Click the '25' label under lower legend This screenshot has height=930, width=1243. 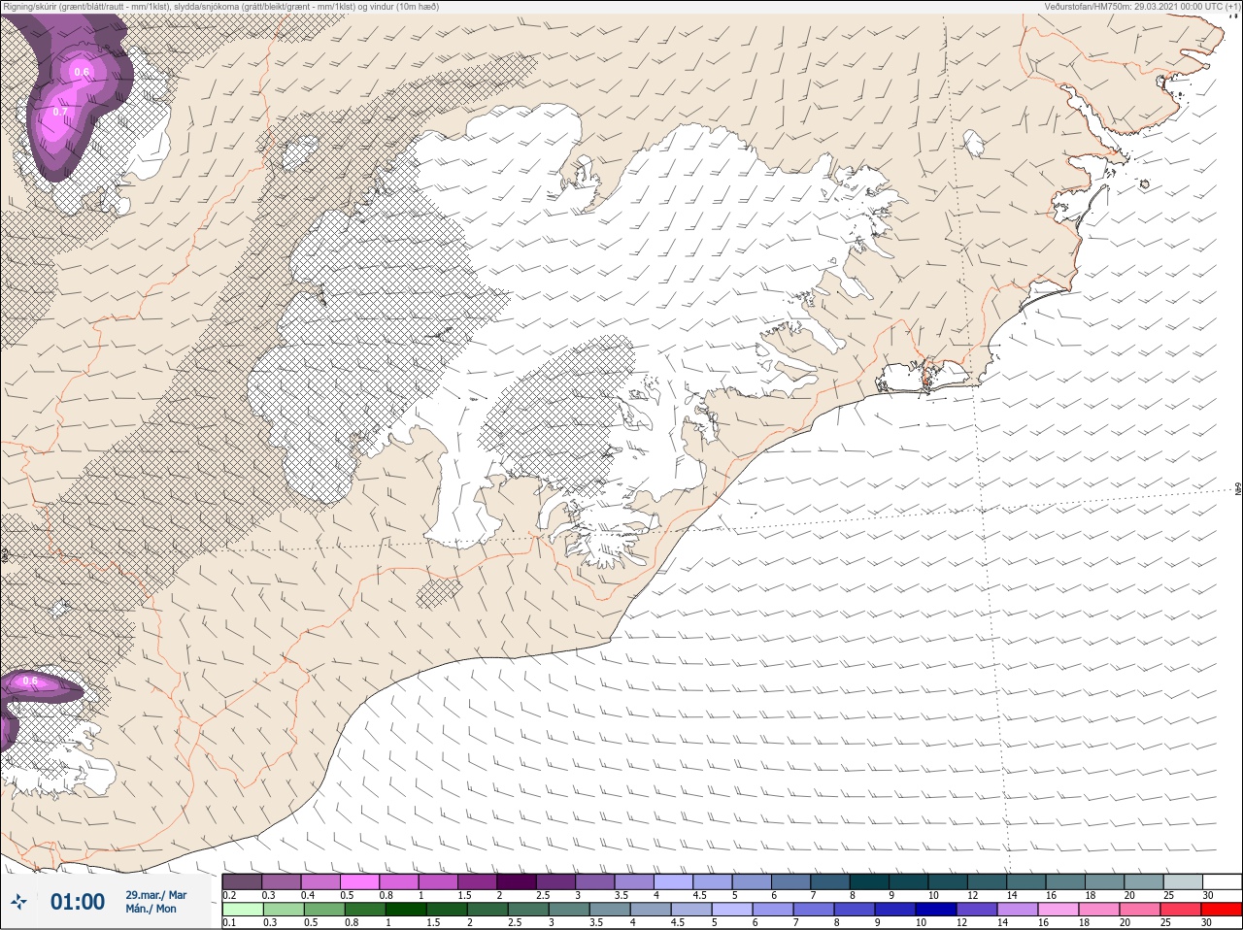pyautogui.click(x=1166, y=923)
